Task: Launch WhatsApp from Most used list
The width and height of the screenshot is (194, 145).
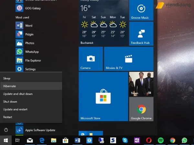Action: 27,52
